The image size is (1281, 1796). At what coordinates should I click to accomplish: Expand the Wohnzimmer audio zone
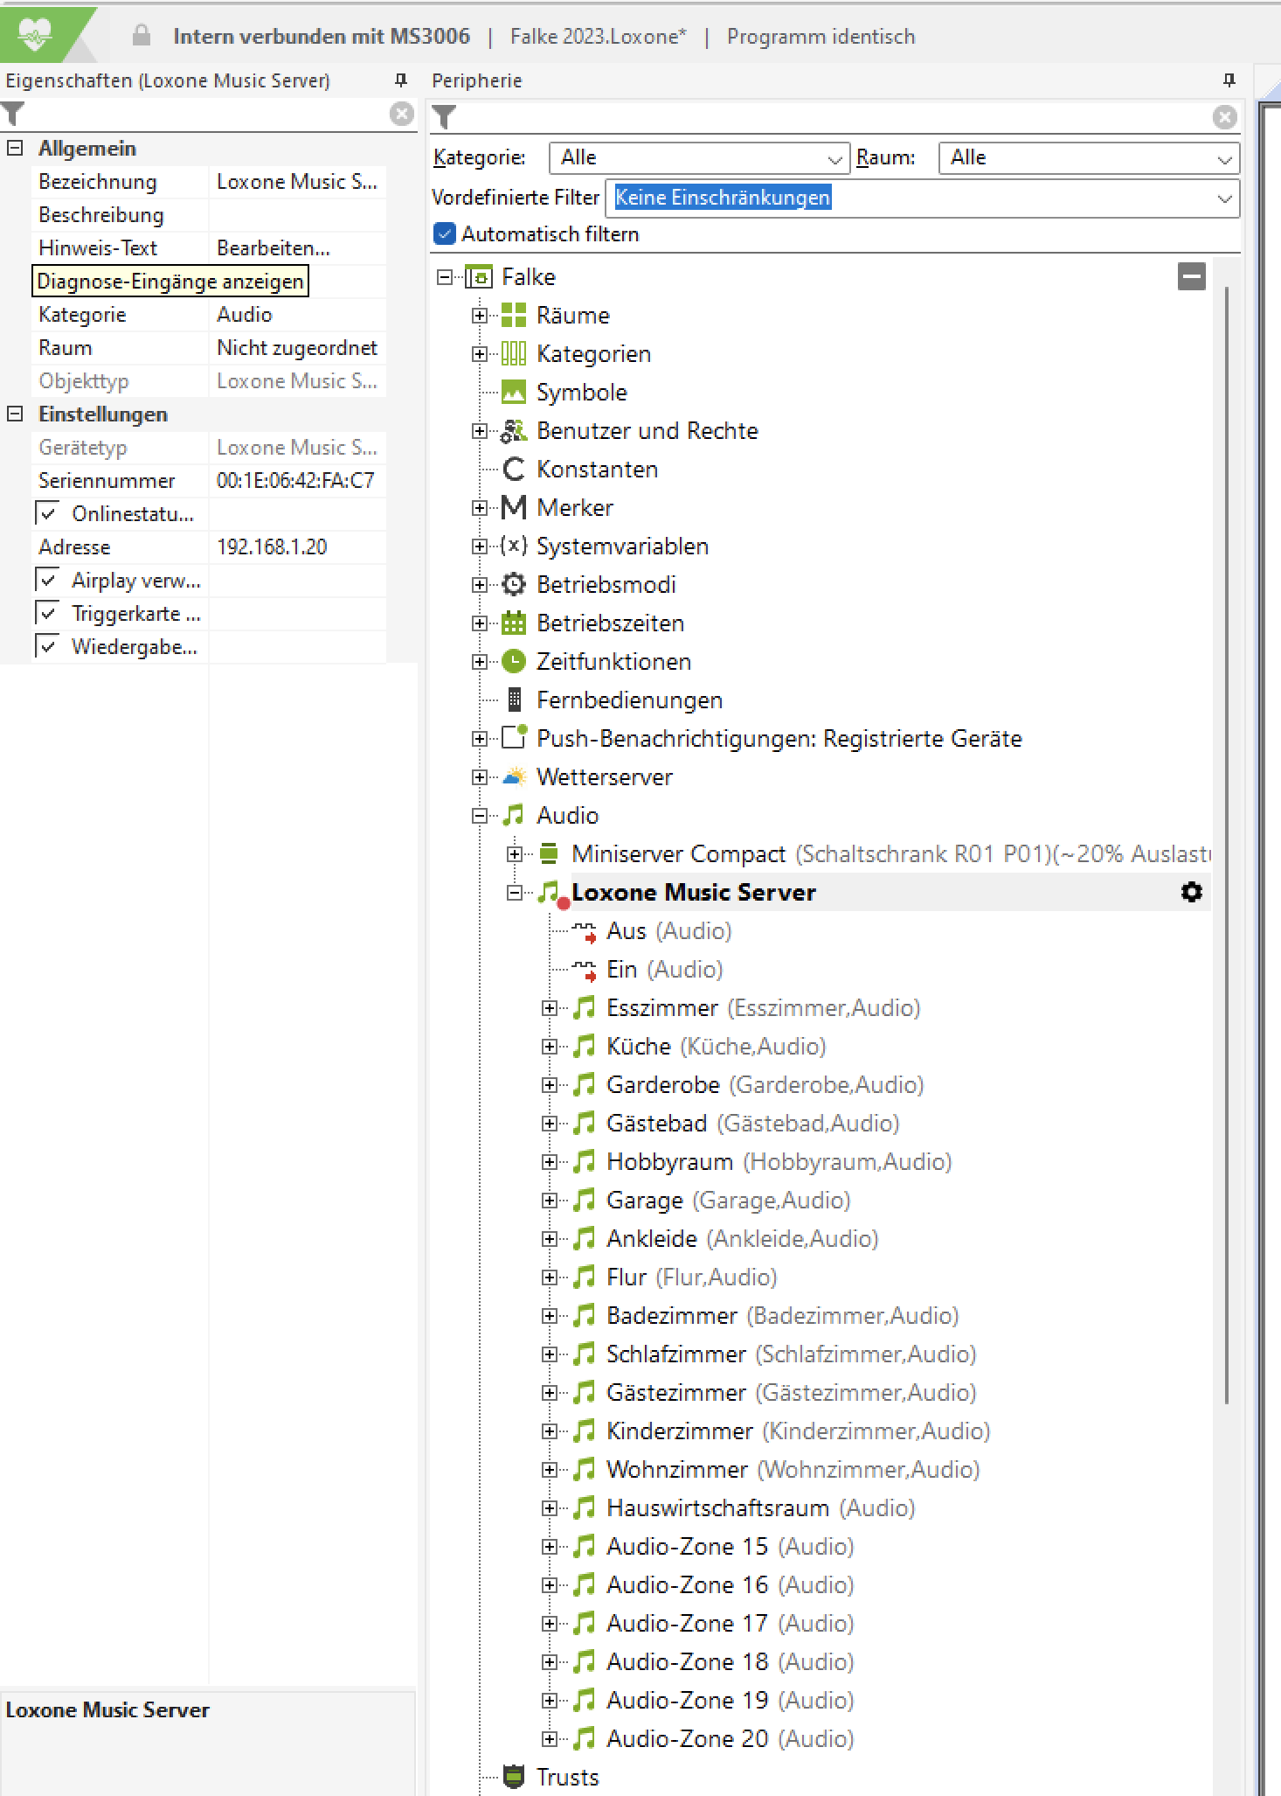(x=550, y=1470)
